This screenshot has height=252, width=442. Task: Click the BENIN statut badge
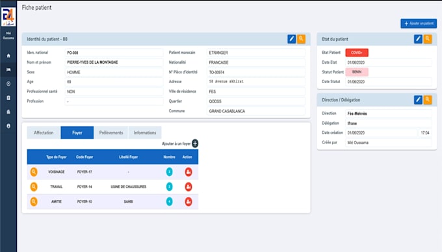tap(357, 72)
